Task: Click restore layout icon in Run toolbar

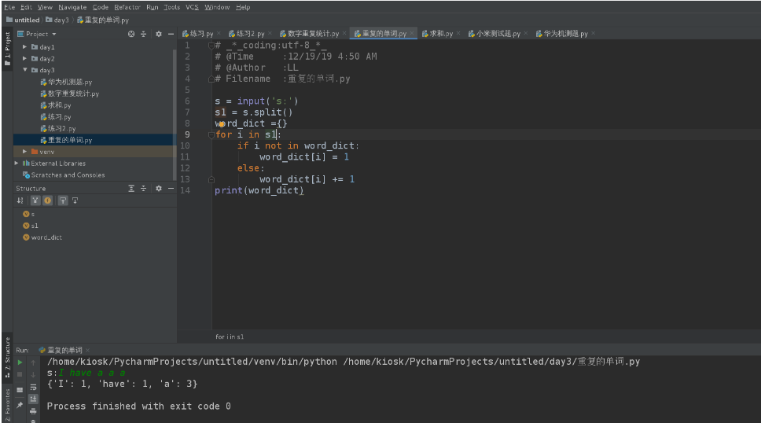Action: pyautogui.click(x=20, y=390)
